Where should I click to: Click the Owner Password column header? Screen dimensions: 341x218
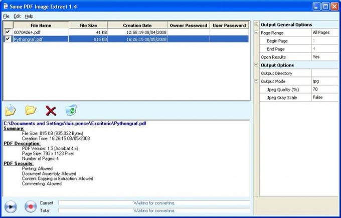pos(189,25)
